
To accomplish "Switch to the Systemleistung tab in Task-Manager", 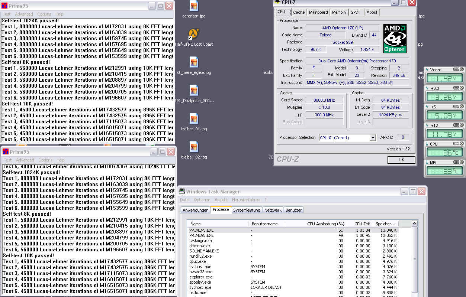I will [x=247, y=210].
